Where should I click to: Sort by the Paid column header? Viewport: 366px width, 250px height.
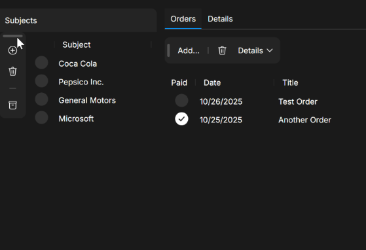(x=179, y=83)
